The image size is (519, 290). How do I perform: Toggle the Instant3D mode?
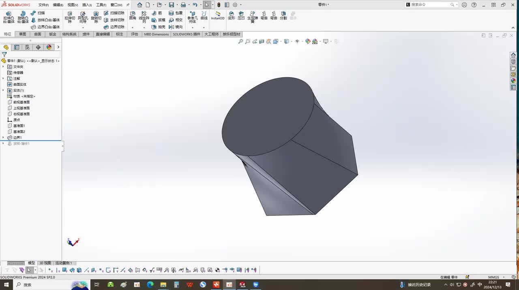coord(218,16)
